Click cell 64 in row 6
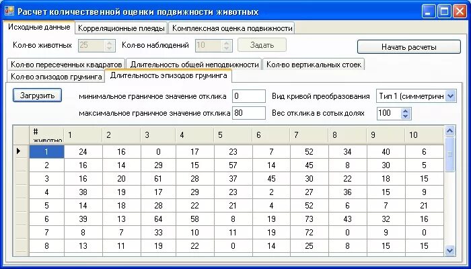 tap(158, 219)
